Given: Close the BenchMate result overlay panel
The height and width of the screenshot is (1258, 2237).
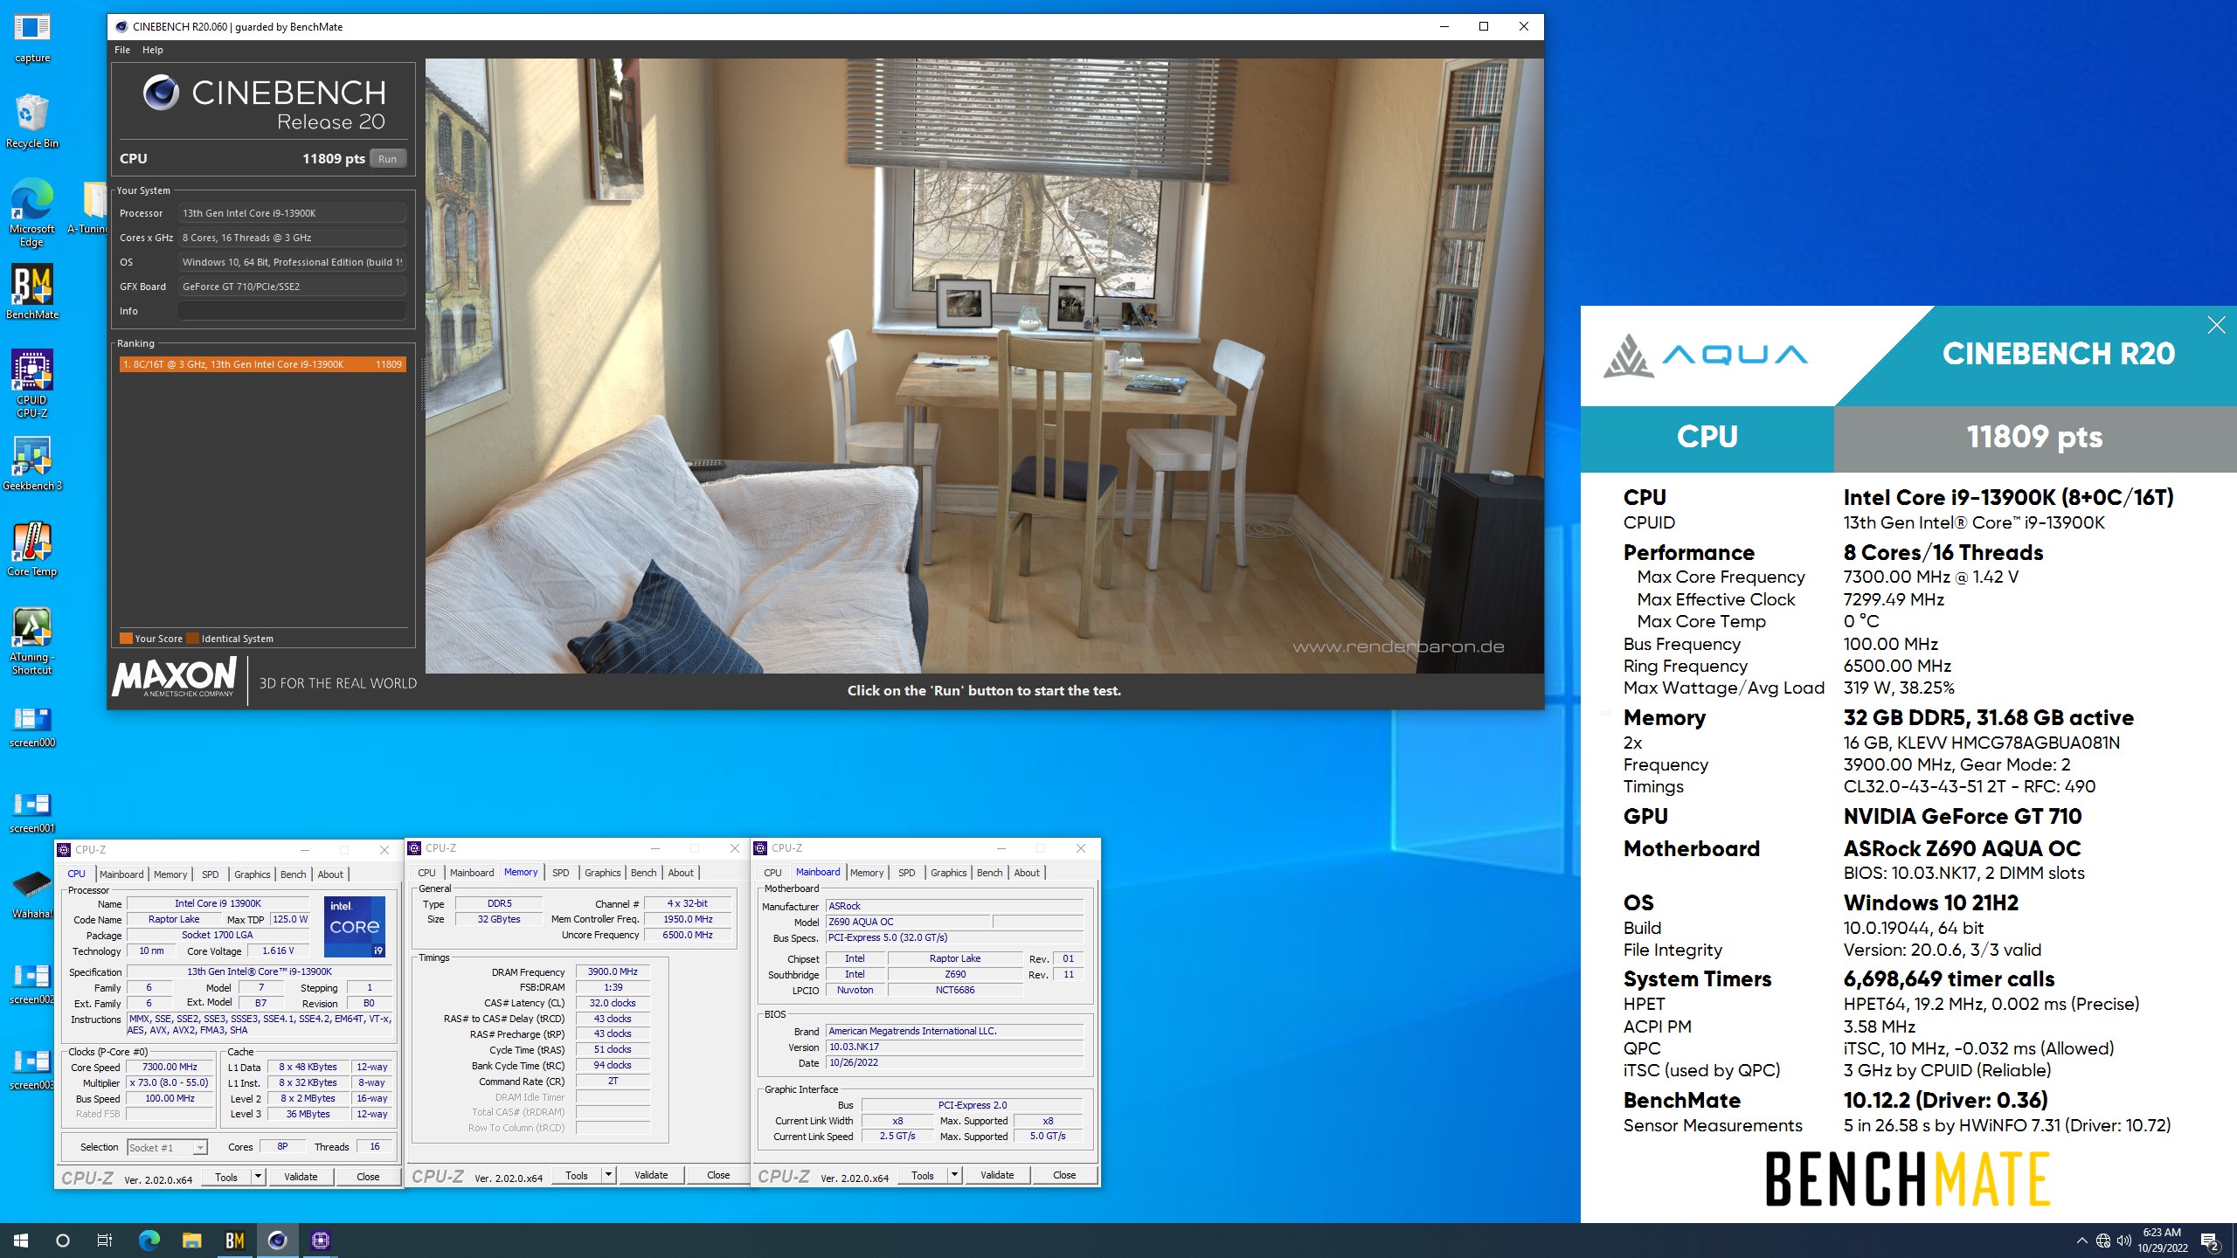Looking at the screenshot, I should [2216, 326].
